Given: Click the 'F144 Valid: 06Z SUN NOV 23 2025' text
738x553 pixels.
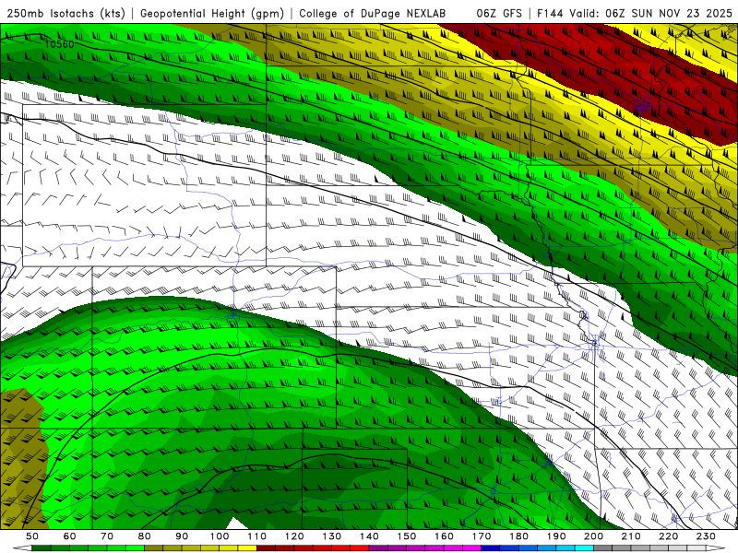Looking at the screenshot, I should 635,13.
